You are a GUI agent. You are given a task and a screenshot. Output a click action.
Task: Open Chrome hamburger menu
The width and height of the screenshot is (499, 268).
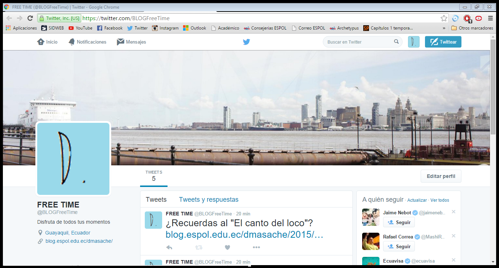[490, 18]
